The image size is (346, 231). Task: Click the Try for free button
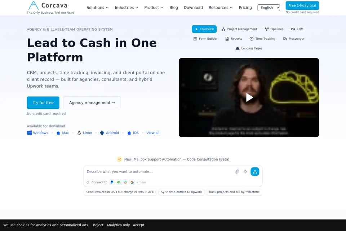(x=43, y=103)
